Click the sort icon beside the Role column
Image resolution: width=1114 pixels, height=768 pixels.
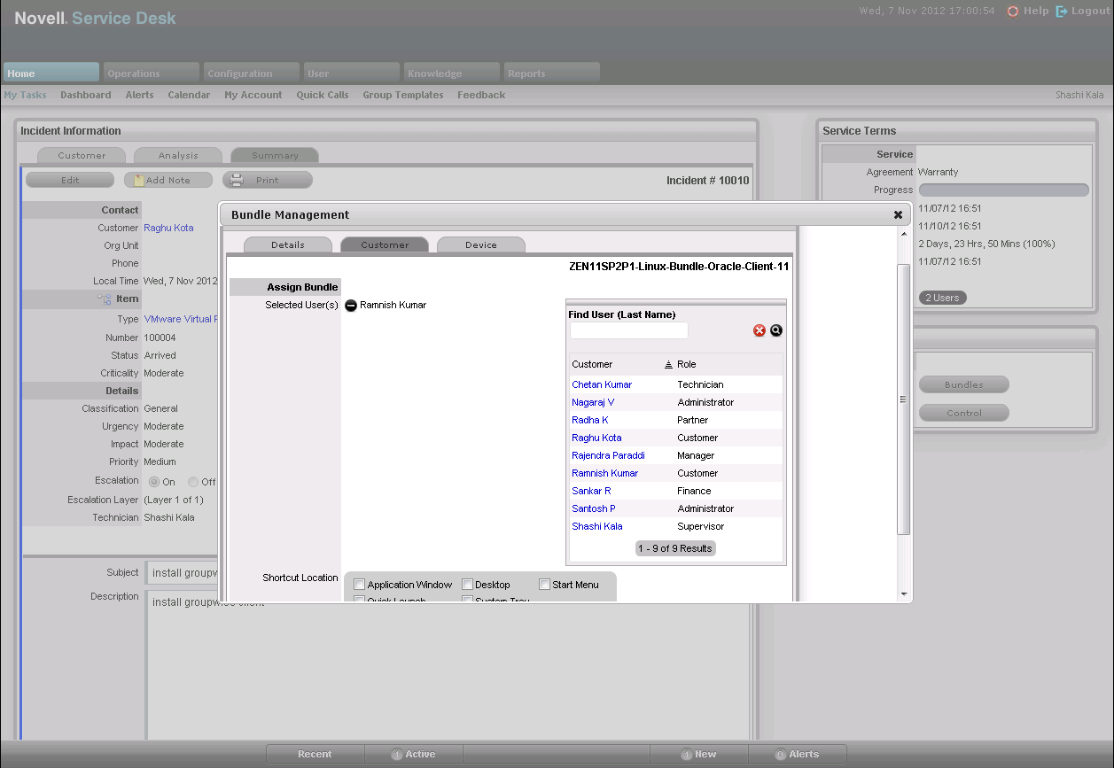(668, 365)
